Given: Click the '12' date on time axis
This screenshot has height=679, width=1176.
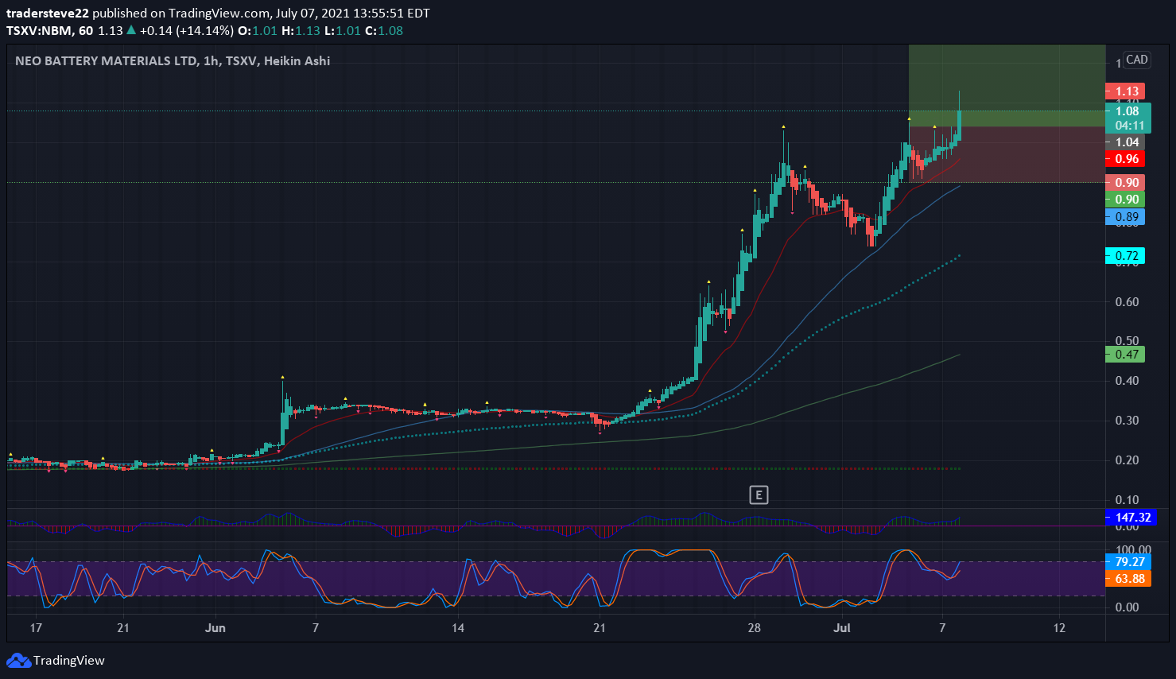Looking at the screenshot, I should tap(1059, 628).
